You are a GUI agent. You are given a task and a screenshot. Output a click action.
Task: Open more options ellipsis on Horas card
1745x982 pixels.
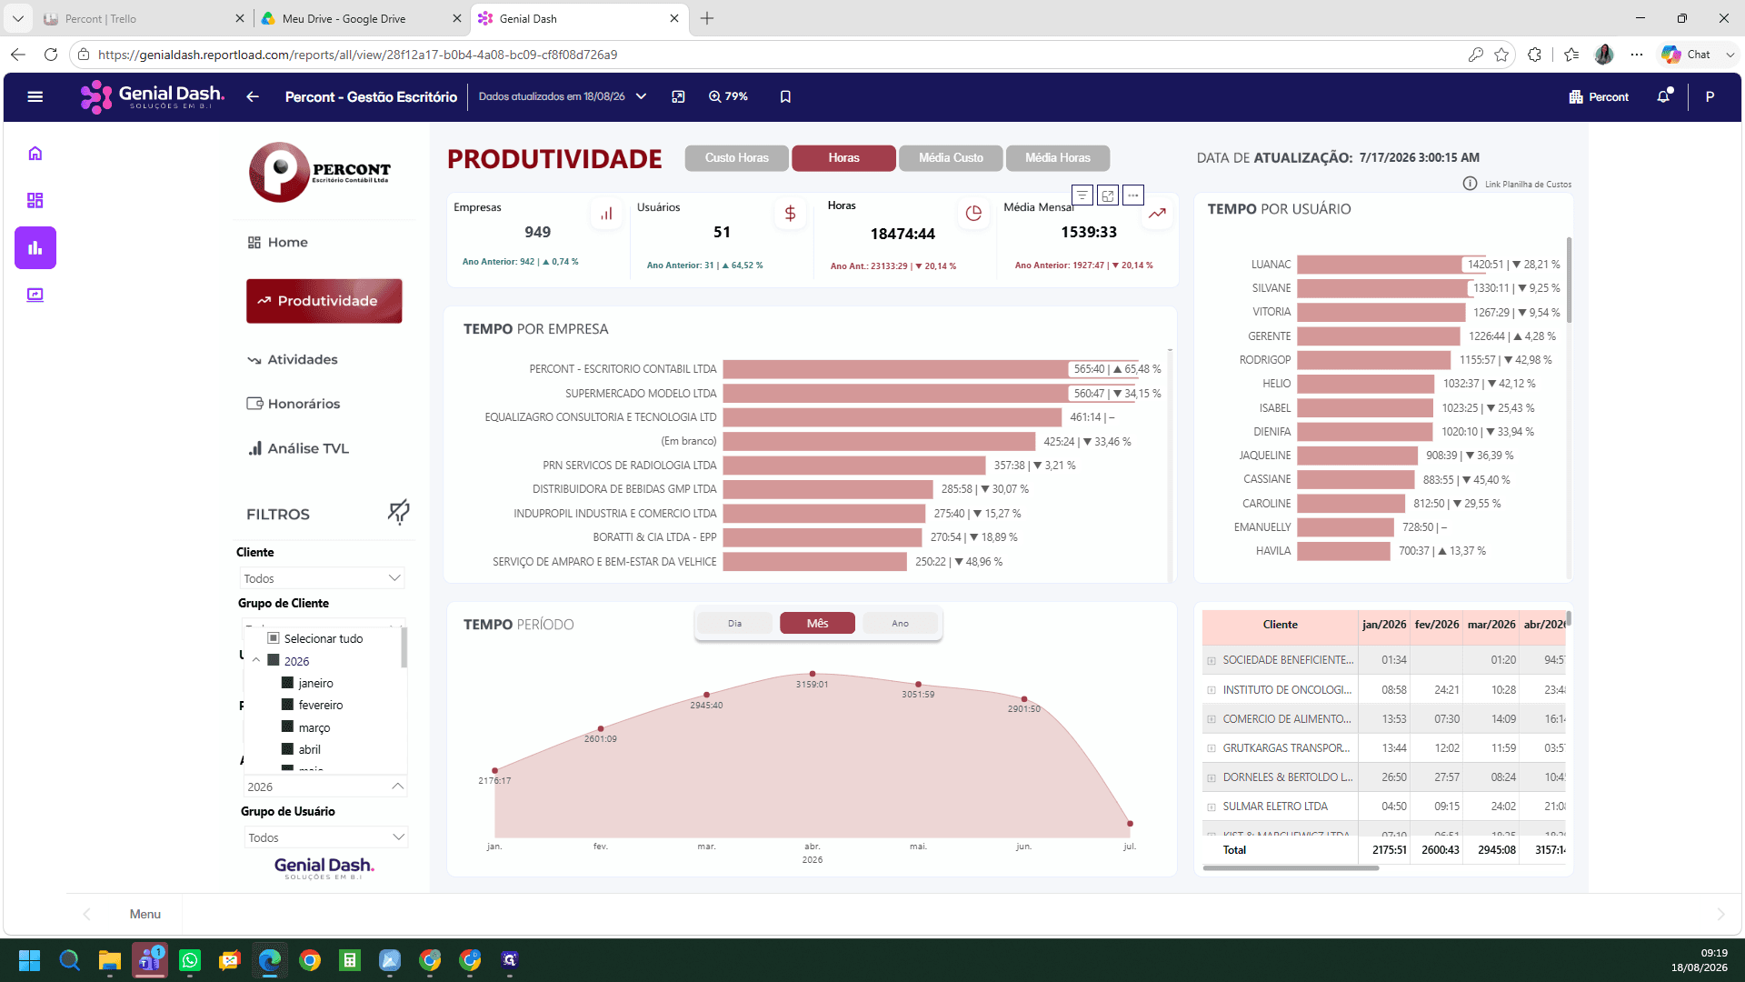click(1132, 195)
